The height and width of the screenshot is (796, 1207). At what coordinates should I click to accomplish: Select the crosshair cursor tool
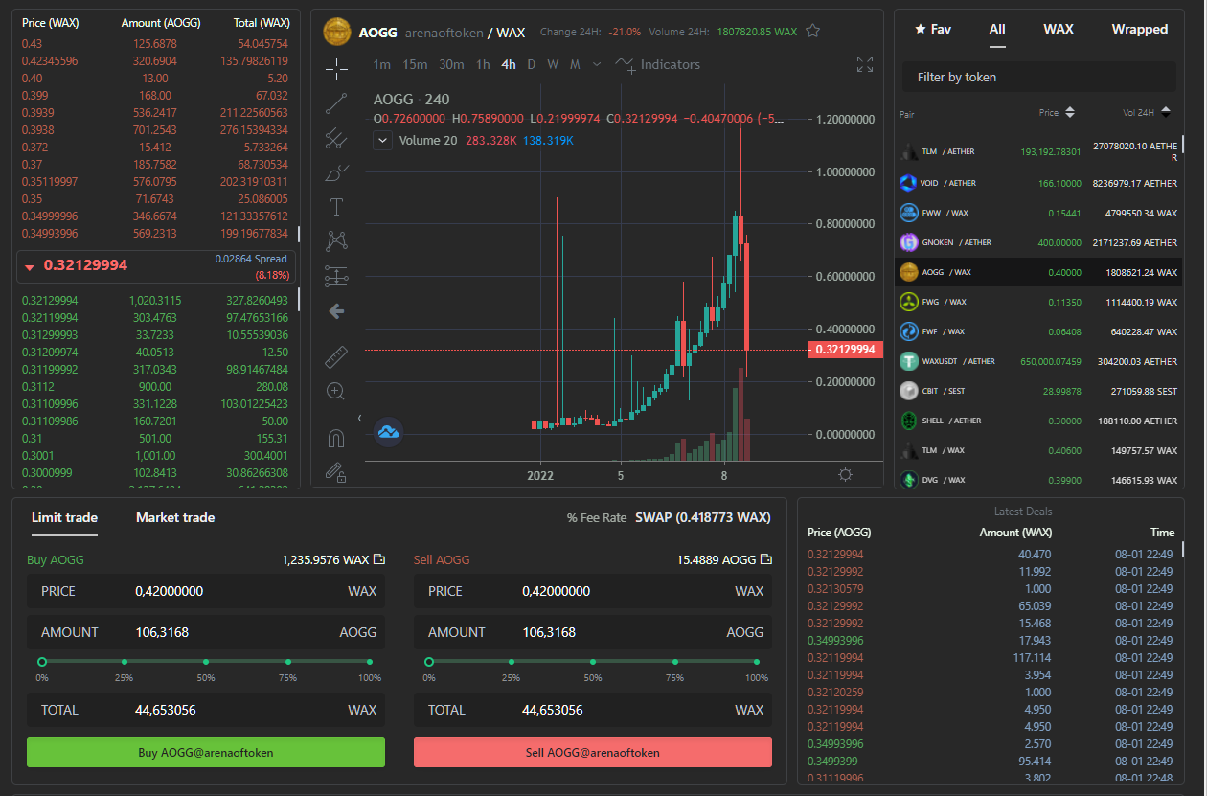pos(336,67)
